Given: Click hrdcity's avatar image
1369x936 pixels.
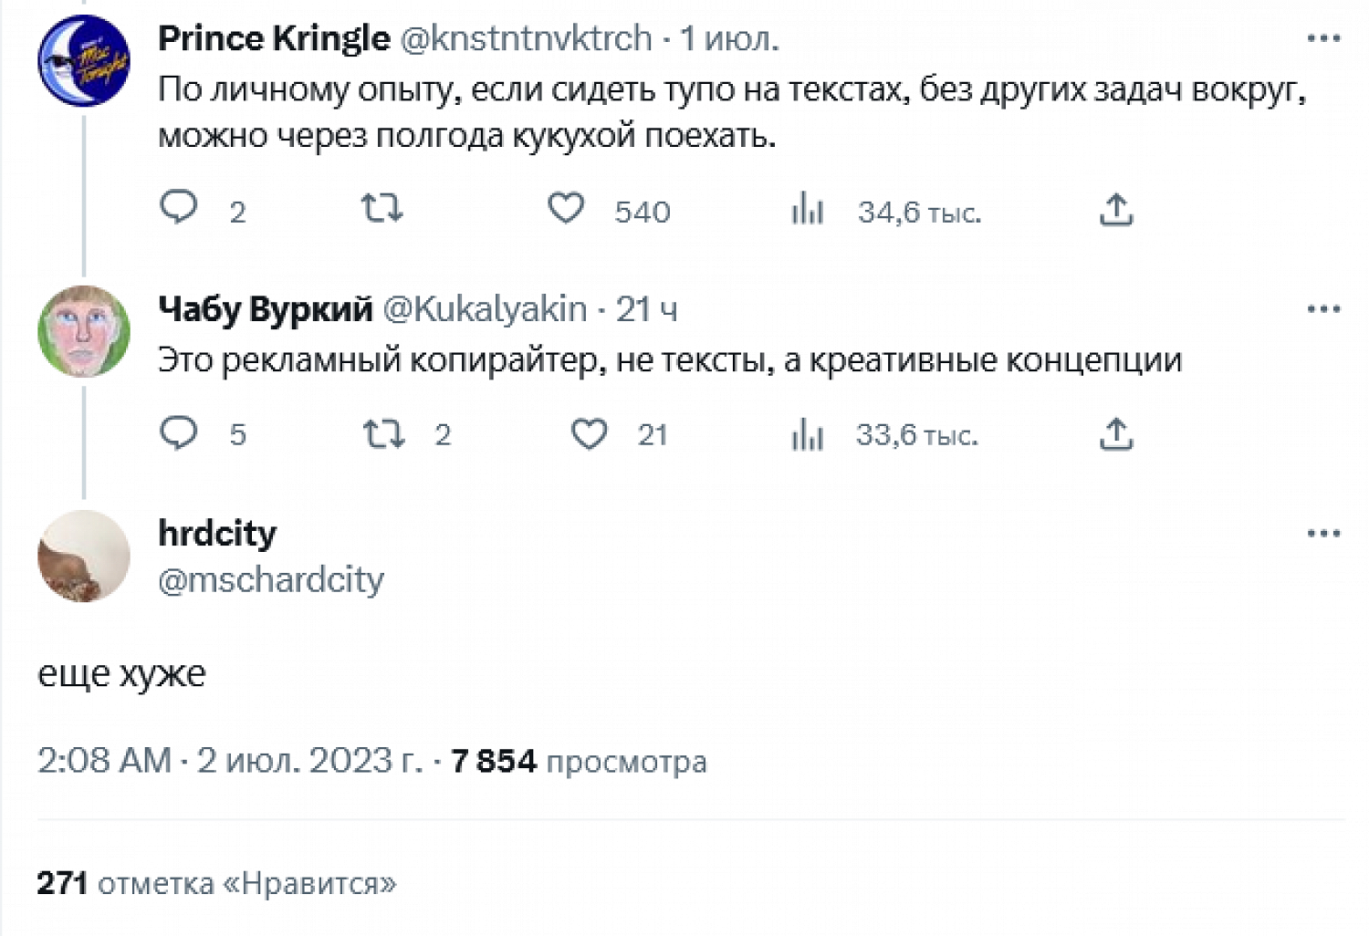Looking at the screenshot, I should tap(84, 556).
